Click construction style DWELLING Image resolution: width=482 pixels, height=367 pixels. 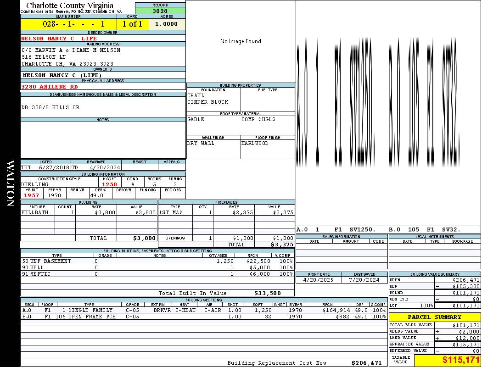click(35, 184)
